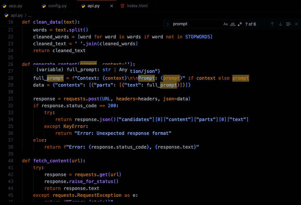The height and width of the screenshot is (205, 301).
Task: Expand the breadcrumb ellipsis after api.py
Action: (30, 15)
